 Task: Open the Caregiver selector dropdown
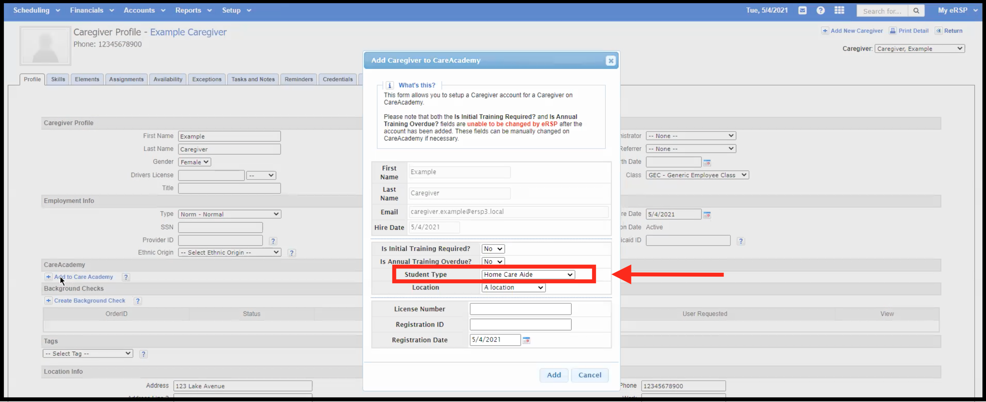click(x=919, y=49)
